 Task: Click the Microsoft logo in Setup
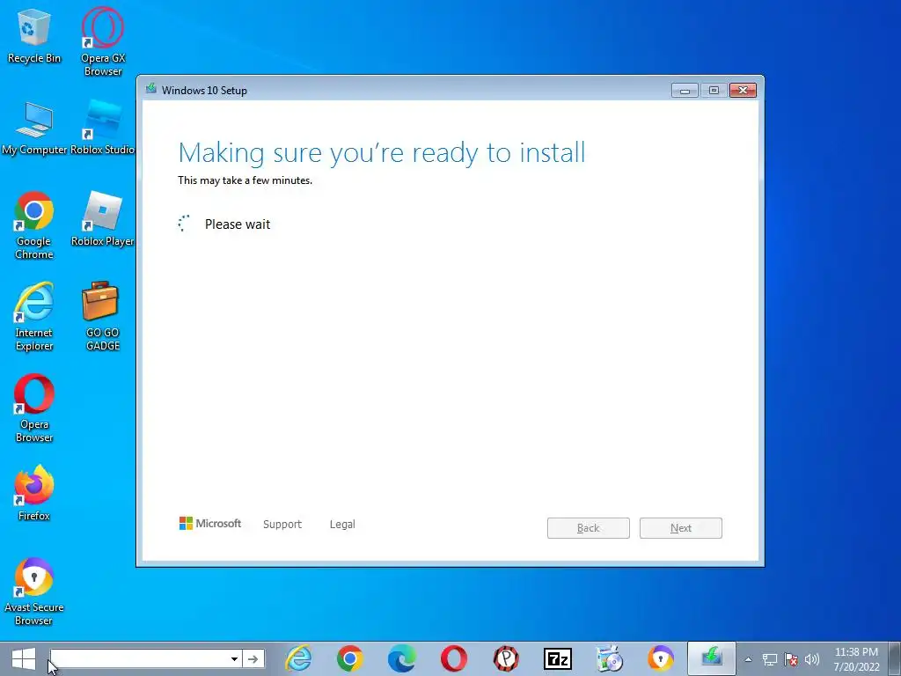pos(210,523)
